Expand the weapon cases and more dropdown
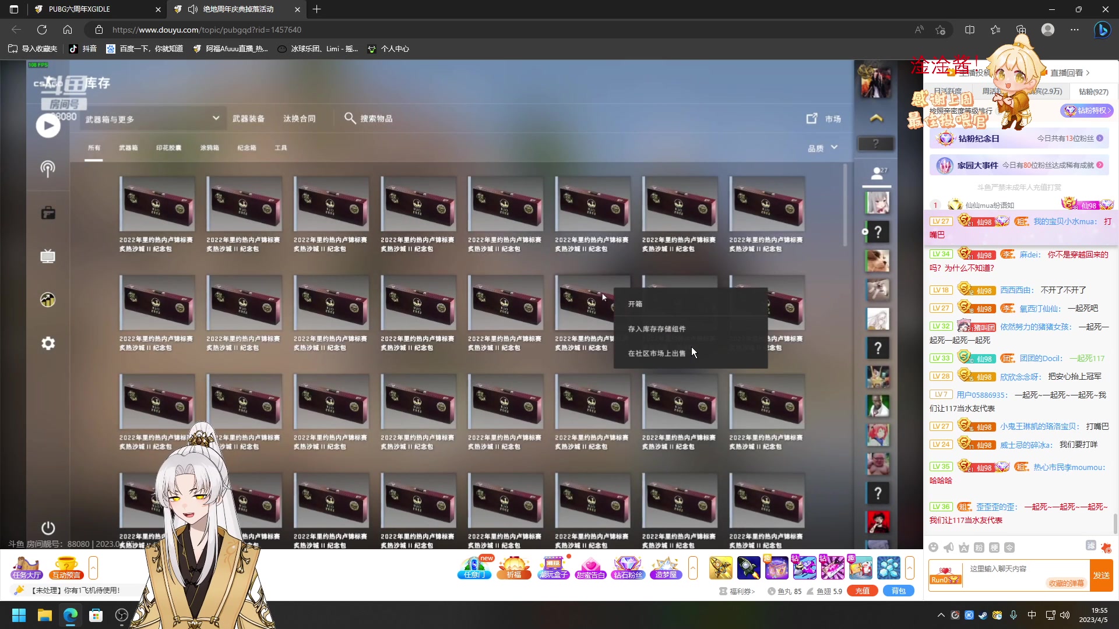 pyautogui.click(x=153, y=119)
